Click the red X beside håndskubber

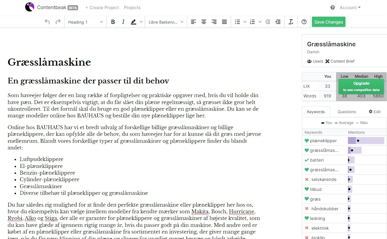click(x=307, y=209)
